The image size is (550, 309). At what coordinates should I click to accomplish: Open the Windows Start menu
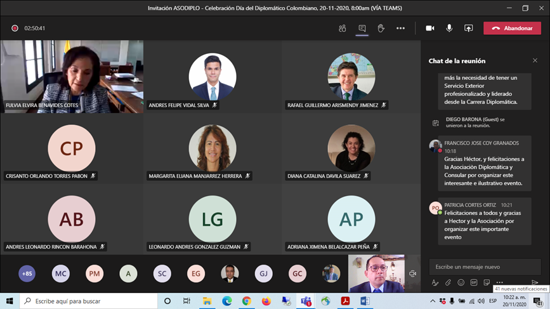point(10,301)
